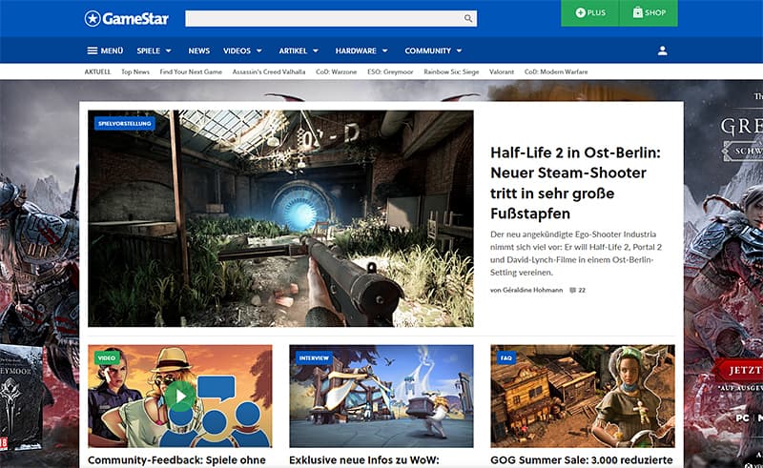Open the GOG Summer Sale thumbnail

point(583,396)
